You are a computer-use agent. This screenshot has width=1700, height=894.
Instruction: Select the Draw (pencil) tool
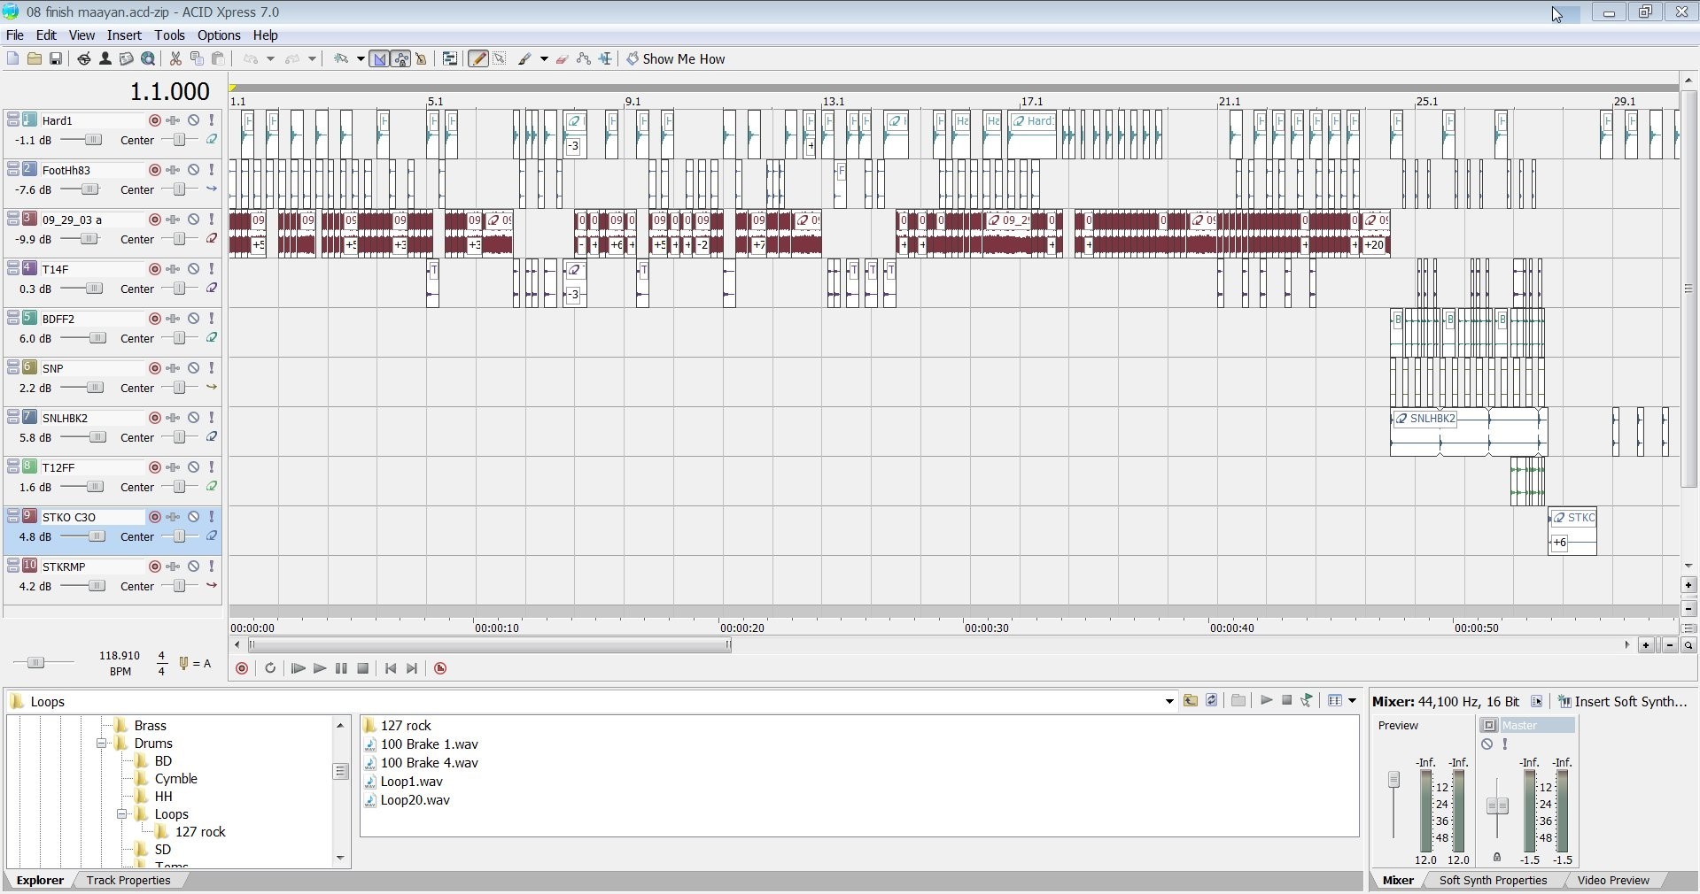tap(477, 59)
